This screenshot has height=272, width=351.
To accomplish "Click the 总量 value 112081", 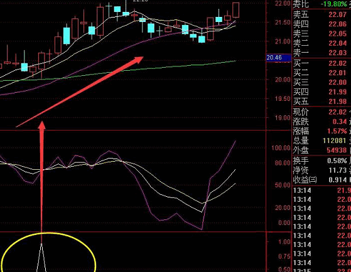I will pos(335,140).
